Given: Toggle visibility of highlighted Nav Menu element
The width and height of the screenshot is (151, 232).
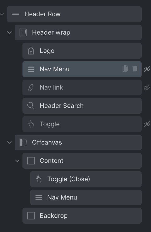Looking at the screenshot, I should pos(147,69).
